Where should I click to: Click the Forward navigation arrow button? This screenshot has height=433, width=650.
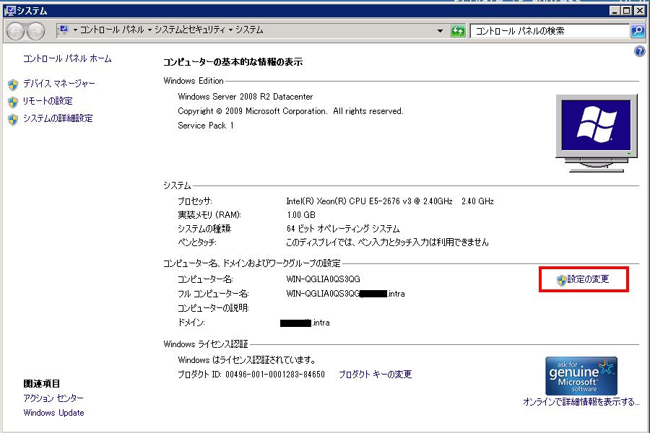tap(35, 31)
